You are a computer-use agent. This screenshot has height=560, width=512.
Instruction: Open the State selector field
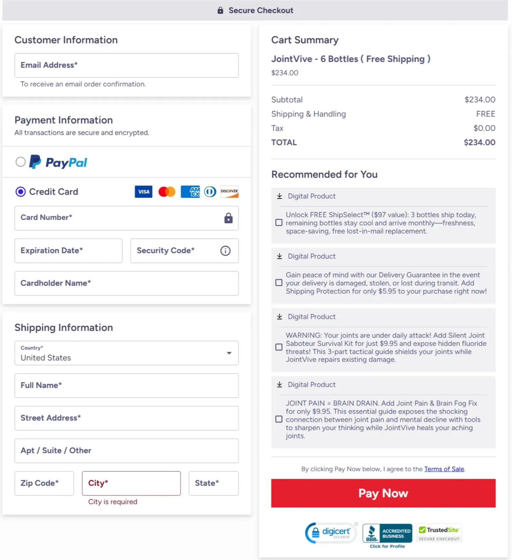pos(213,483)
